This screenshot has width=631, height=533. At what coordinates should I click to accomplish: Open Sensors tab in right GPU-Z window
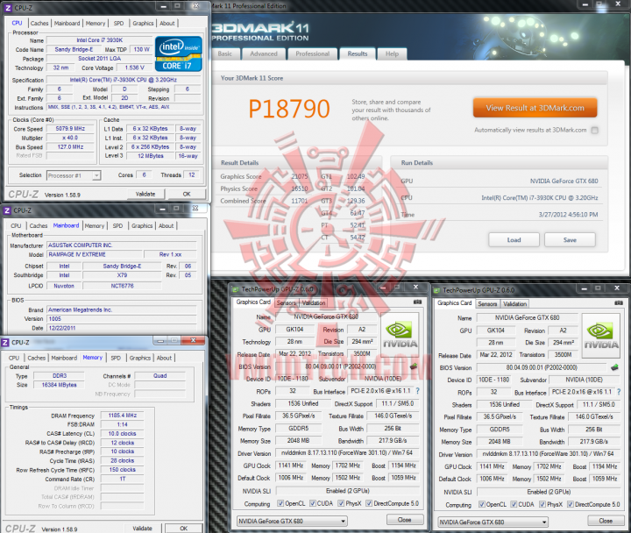487,304
